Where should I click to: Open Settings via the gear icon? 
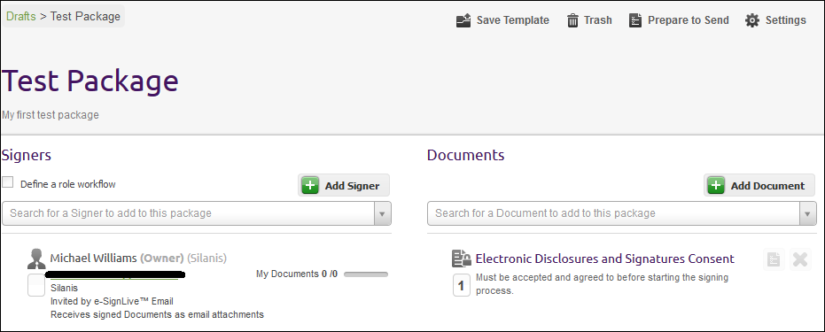752,20
